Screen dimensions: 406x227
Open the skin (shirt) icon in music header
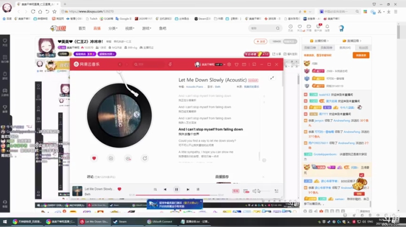pos(236,64)
